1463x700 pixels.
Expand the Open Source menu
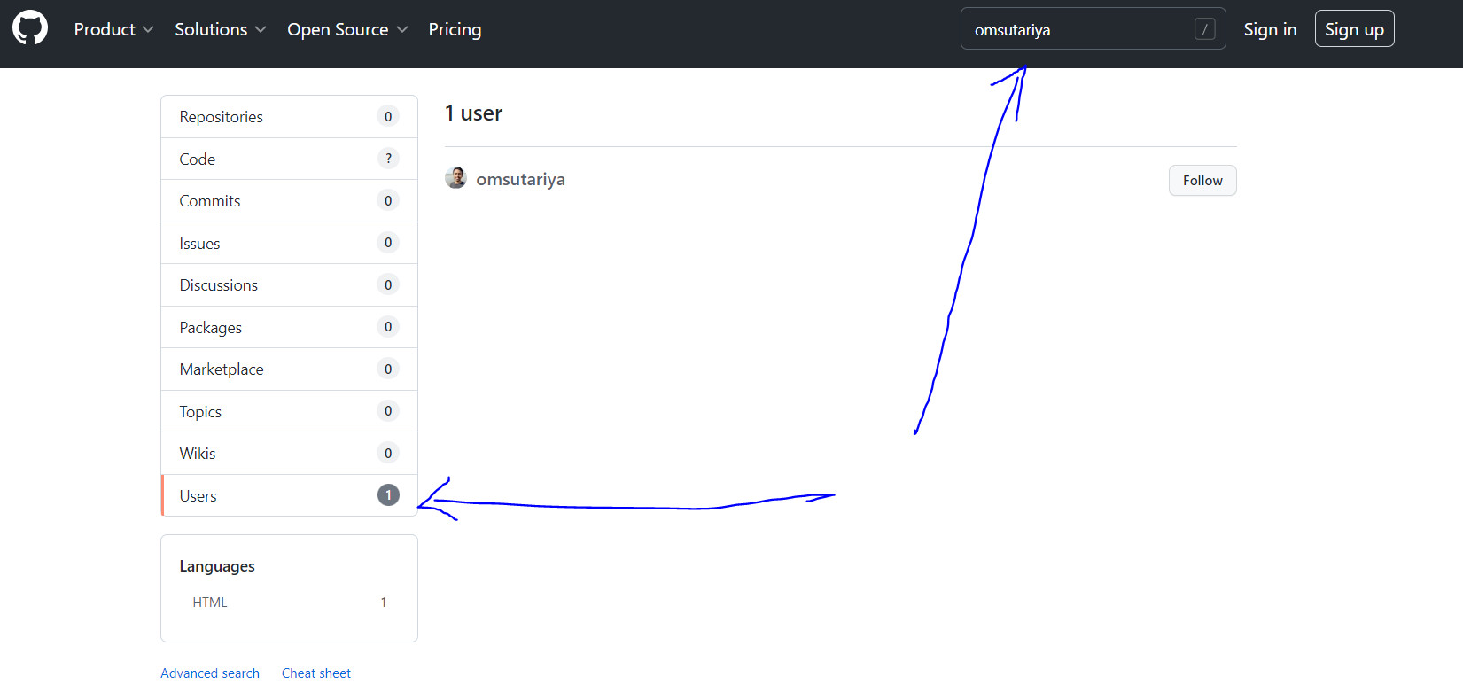(347, 29)
